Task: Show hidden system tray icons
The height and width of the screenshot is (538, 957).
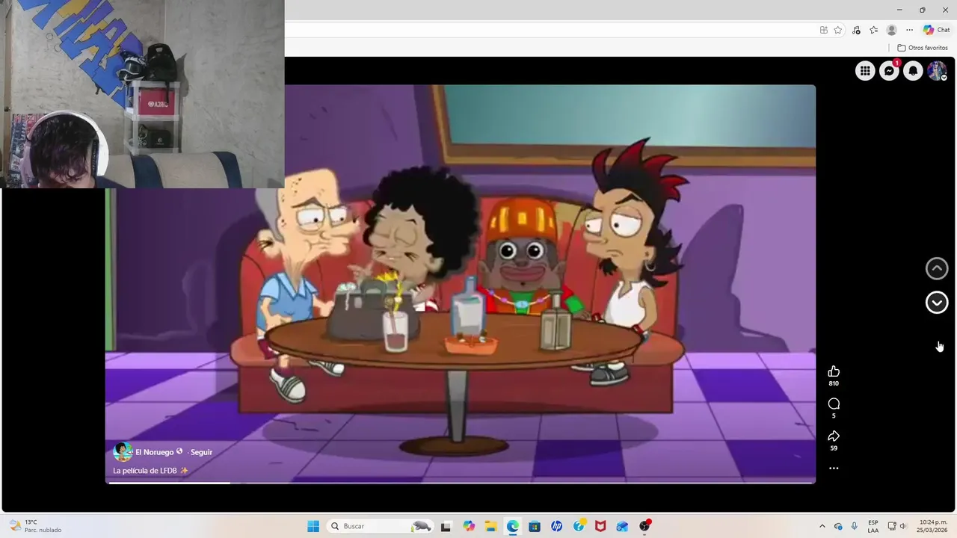Action: (x=822, y=526)
